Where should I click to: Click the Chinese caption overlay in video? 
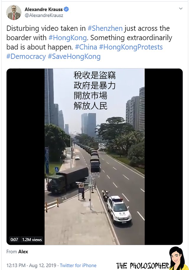click(x=94, y=90)
